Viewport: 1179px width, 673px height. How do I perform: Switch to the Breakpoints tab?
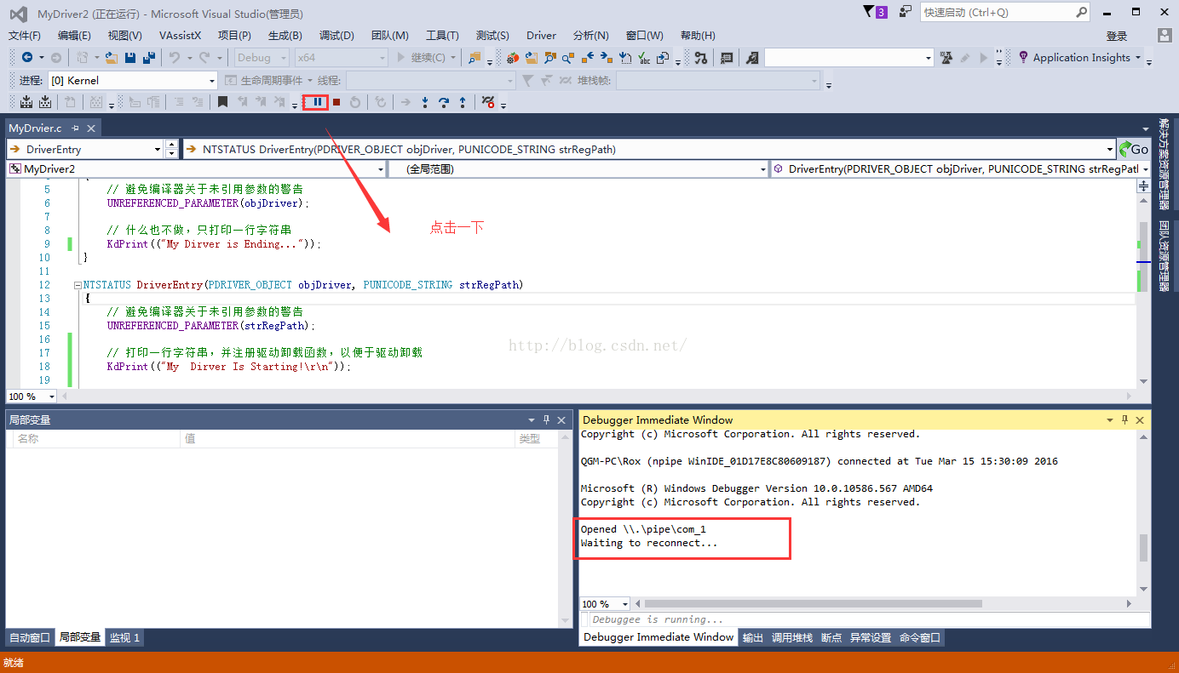[831, 637]
